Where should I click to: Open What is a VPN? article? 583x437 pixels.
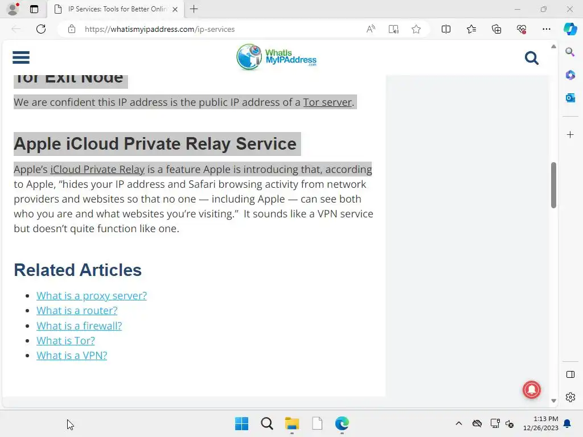tap(72, 356)
